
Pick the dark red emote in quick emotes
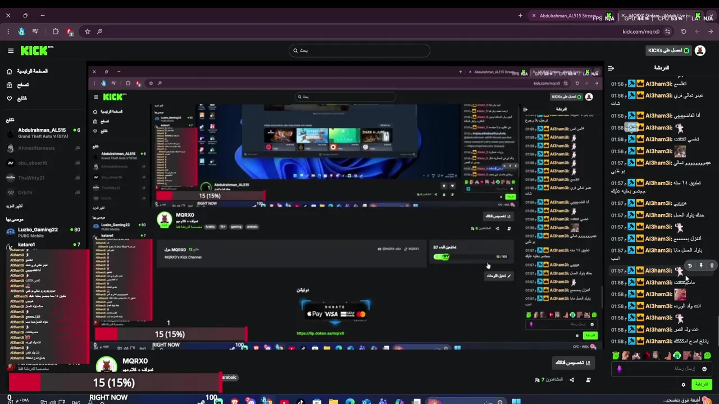tap(647, 355)
